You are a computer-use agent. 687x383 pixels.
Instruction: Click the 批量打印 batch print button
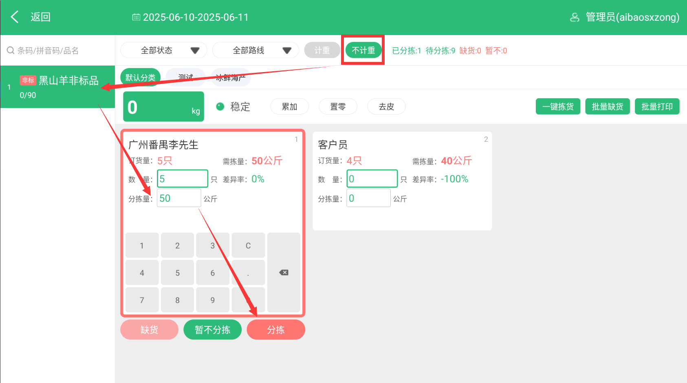coord(657,107)
